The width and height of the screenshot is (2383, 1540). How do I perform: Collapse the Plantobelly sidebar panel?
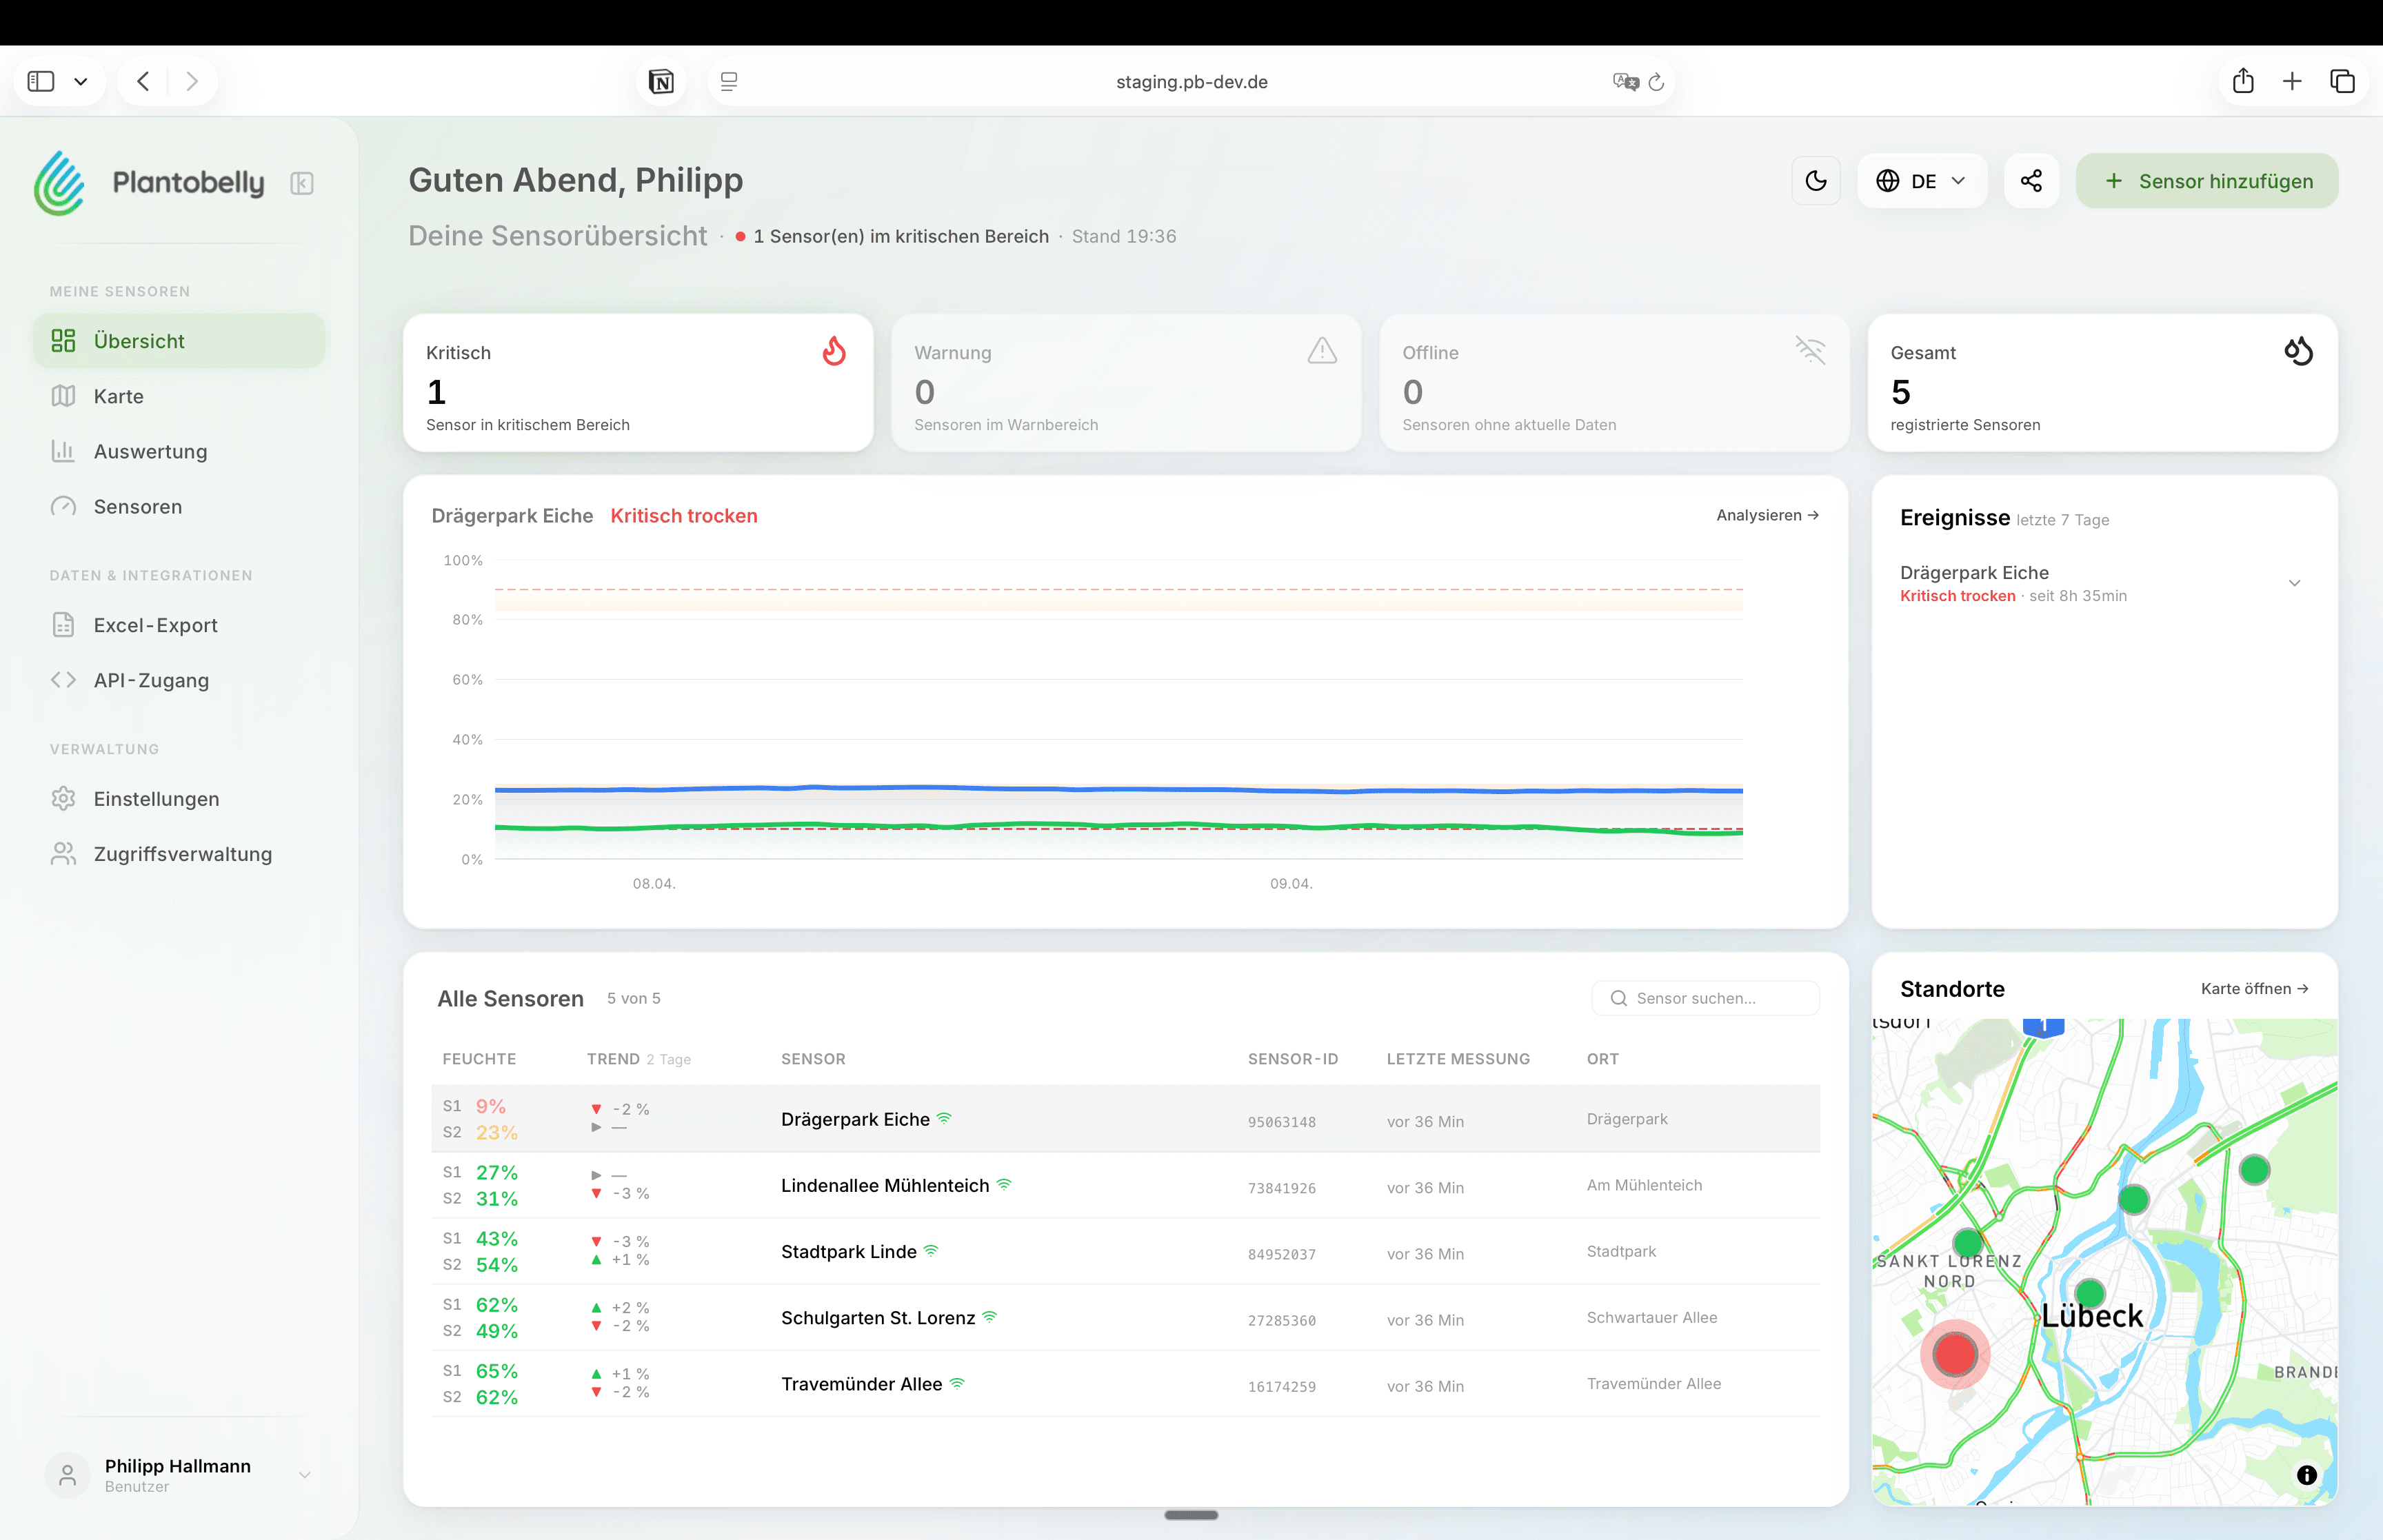click(x=302, y=183)
